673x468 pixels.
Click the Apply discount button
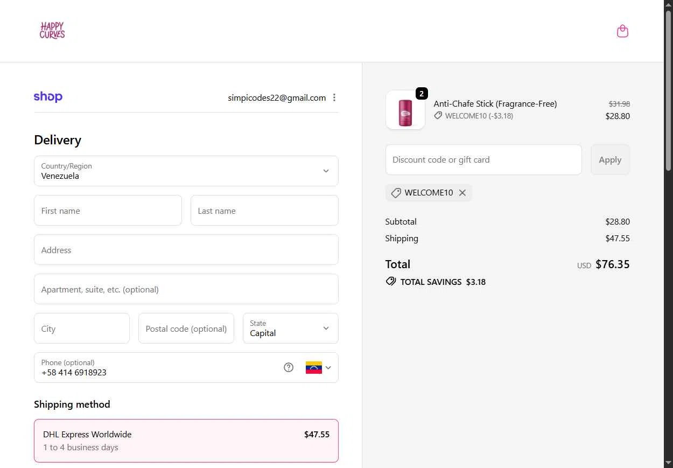point(610,160)
